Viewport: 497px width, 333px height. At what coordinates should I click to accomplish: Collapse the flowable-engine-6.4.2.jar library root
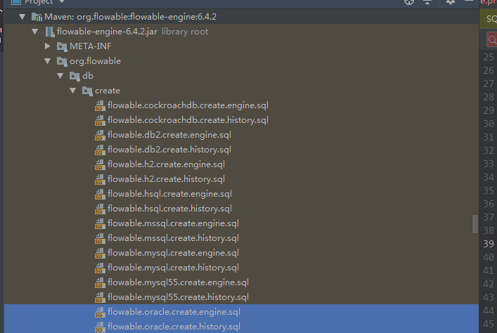[x=35, y=32]
